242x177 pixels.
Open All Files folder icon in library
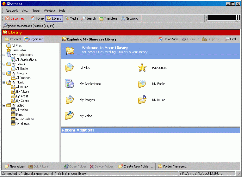(70, 67)
